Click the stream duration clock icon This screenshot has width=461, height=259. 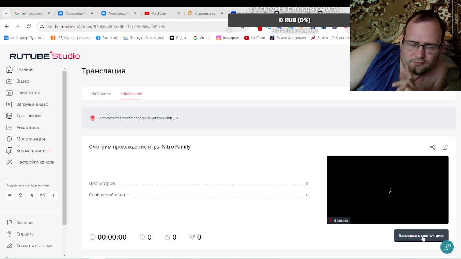point(93,237)
